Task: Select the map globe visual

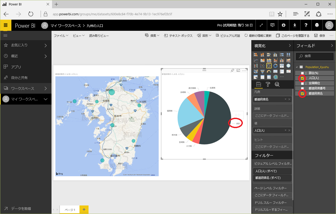Action: pyautogui.click(x=288, y=66)
